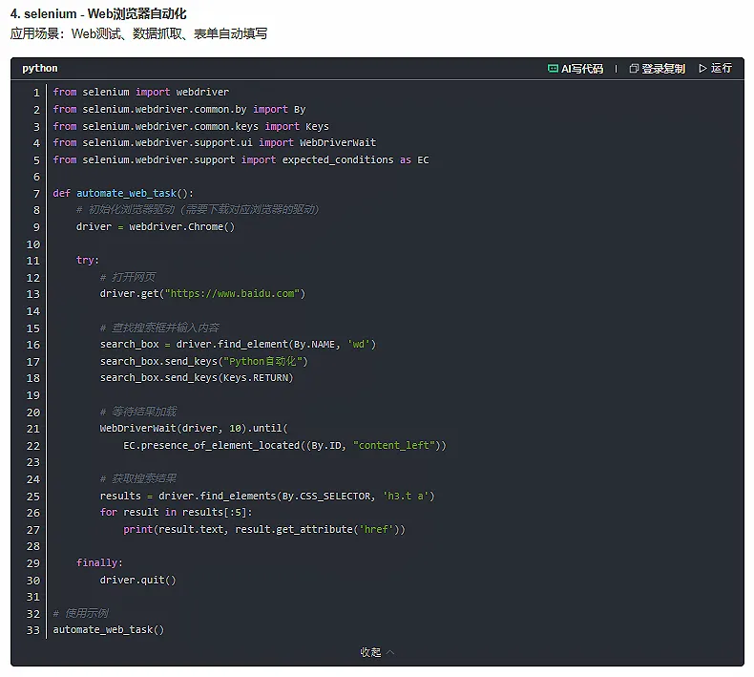
Task: Click line number 10 in gutter
Action: tap(32, 244)
